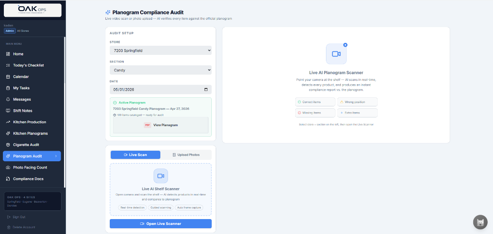
Task: Click the Real-time detection tag
Action: point(132,208)
